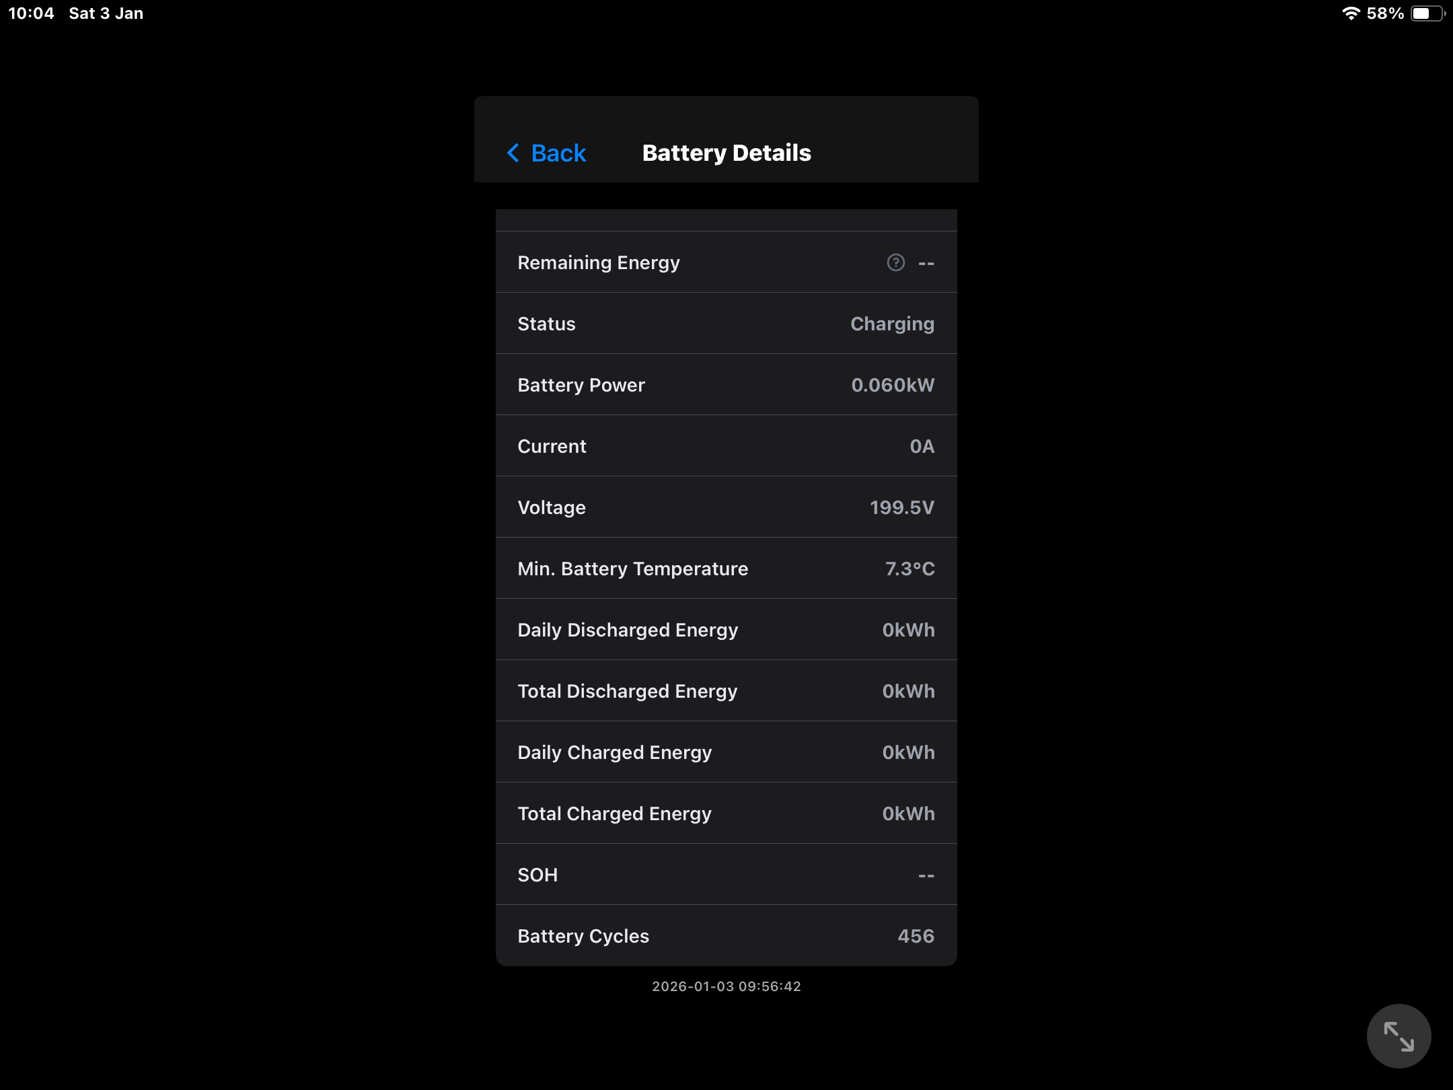Tap the 10:04 clock in status bar
This screenshot has width=1453, height=1090.
(x=31, y=13)
